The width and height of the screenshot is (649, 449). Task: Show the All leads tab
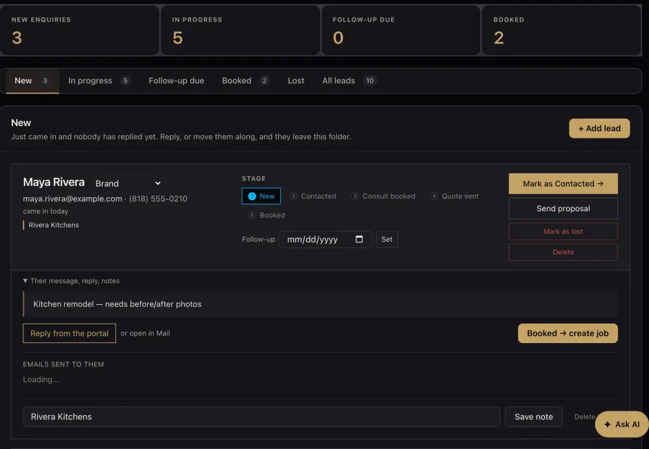click(x=349, y=81)
